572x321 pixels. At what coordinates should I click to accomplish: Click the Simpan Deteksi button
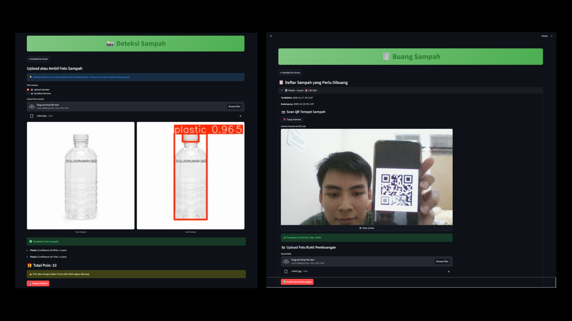(x=38, y=283)
